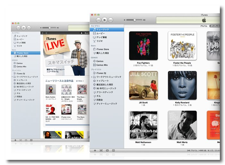Click add playlist plus button in front window
The image size is (225, 165).
[x=95, y=151]
